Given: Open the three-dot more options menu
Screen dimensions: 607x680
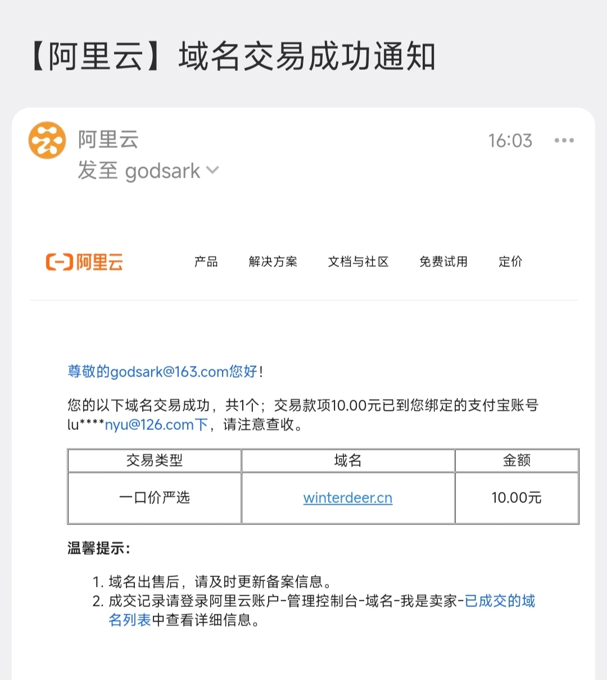Looking at the screenshot, I should [564, 140].
